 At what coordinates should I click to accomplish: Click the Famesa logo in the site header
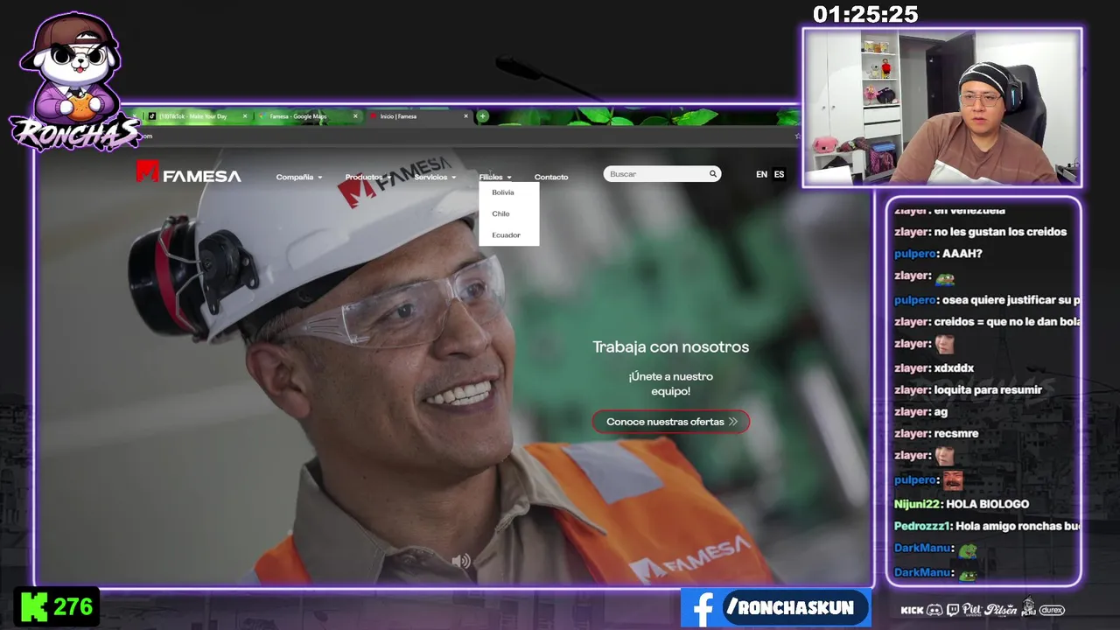click(188, 172)
